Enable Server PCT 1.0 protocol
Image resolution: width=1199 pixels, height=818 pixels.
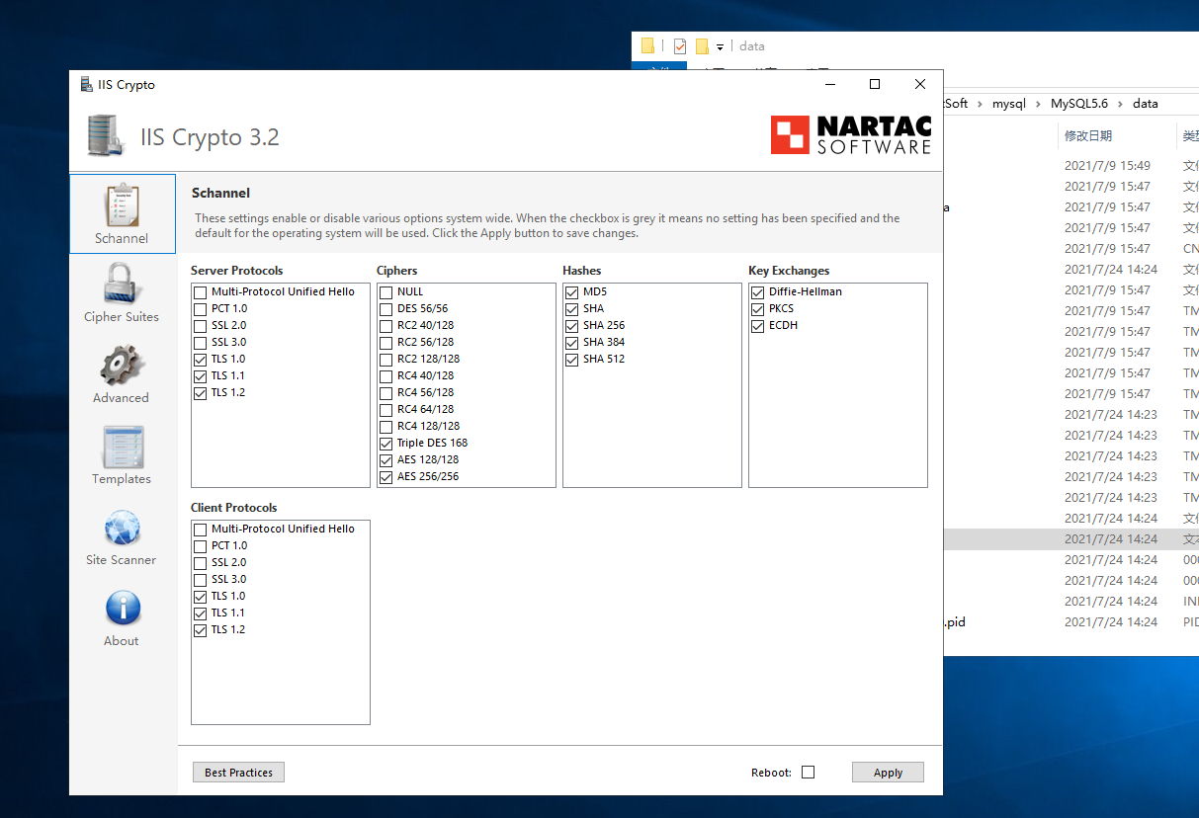click(x=201, y=309)
